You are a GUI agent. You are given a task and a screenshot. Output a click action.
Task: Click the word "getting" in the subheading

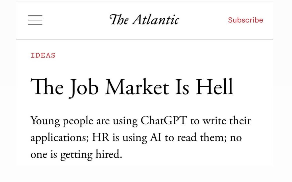coord(76,155)
